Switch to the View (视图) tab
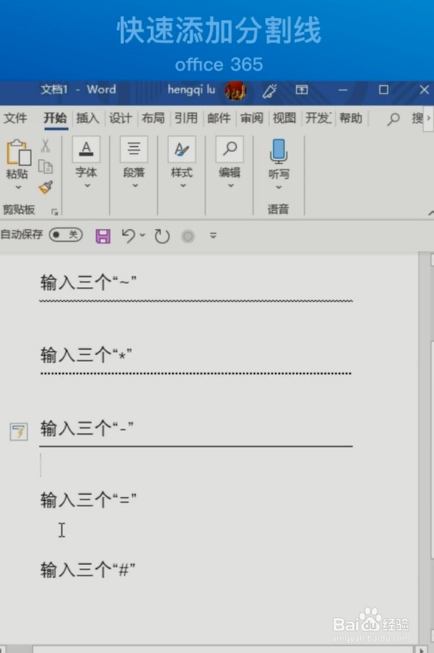 pyautogui.click(x=284, y=119)
